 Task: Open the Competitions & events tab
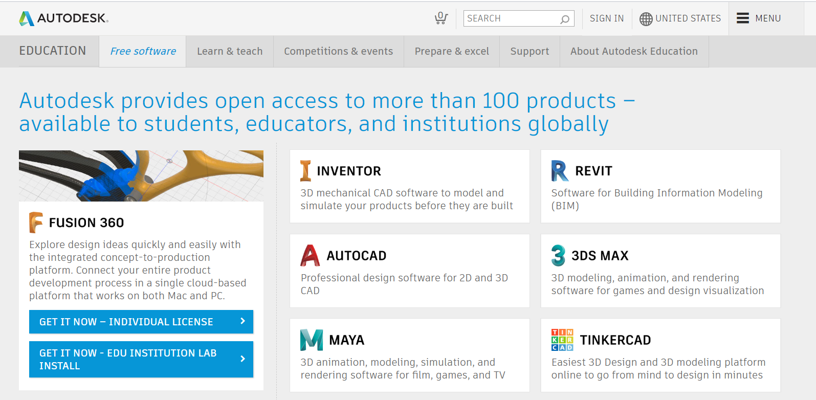pyautogui.click(x=339, y=51)
